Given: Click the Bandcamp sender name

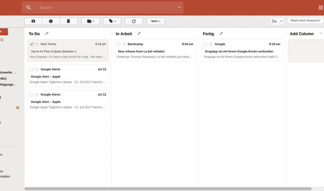Looking at the screenshot, I should click(135, 44).
